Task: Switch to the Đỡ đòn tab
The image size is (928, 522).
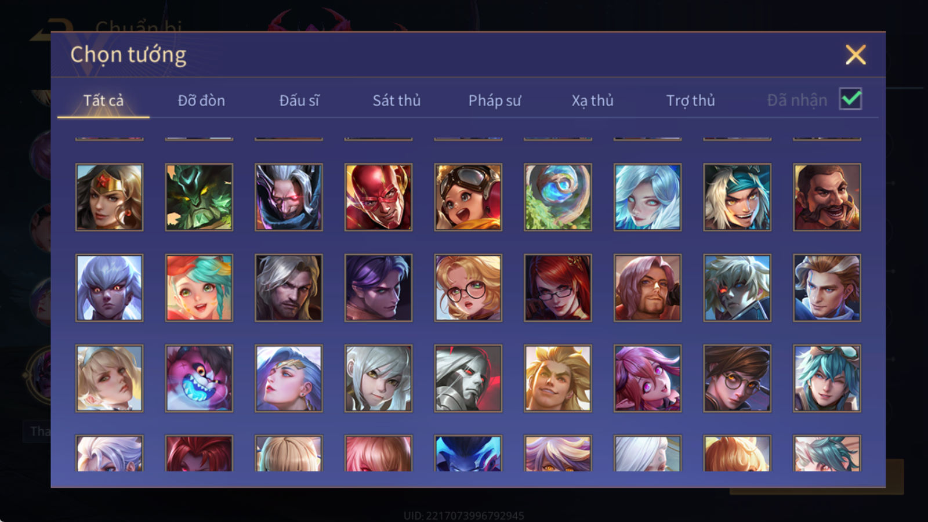Action: [201, 100]
